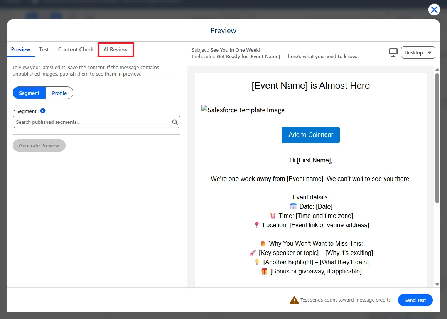Click the Search published segments field
This screenshot has width=447, height=319.
(96, 122)
